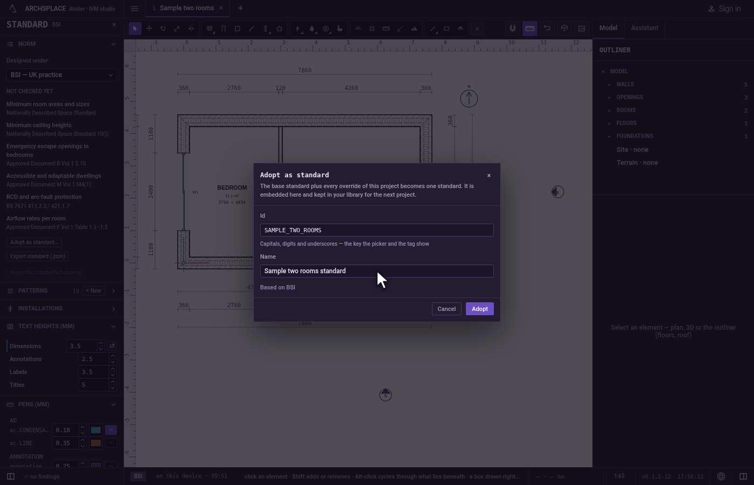
Task: Select the water drop plumbing tool
Action: coord(312,29)
